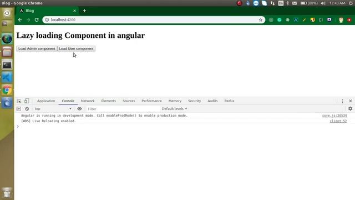Viewport: 355px width, 200px height.
Task: Open the Chrome profile avatar
Action: (x=341, y=20)
